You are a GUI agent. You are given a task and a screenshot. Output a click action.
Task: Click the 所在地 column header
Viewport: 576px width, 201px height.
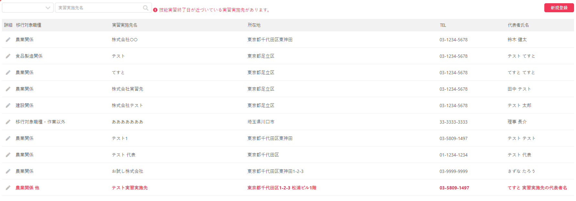(x=254, y=25)
